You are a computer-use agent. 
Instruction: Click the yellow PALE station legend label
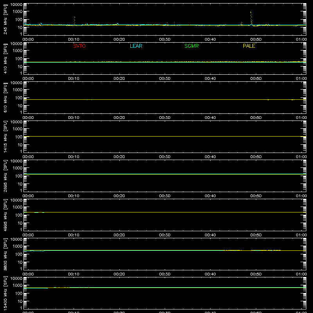[249, 46]
